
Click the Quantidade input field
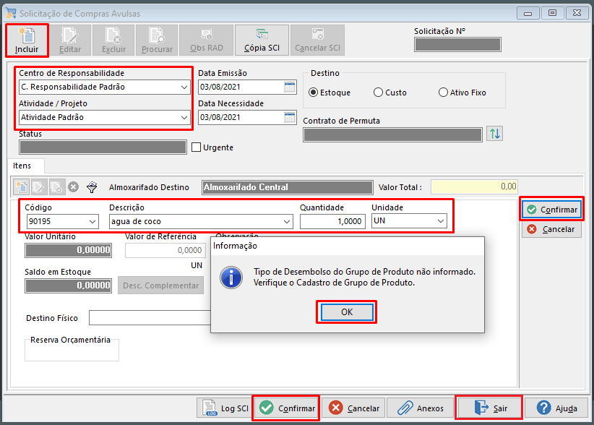coord(332,222)
